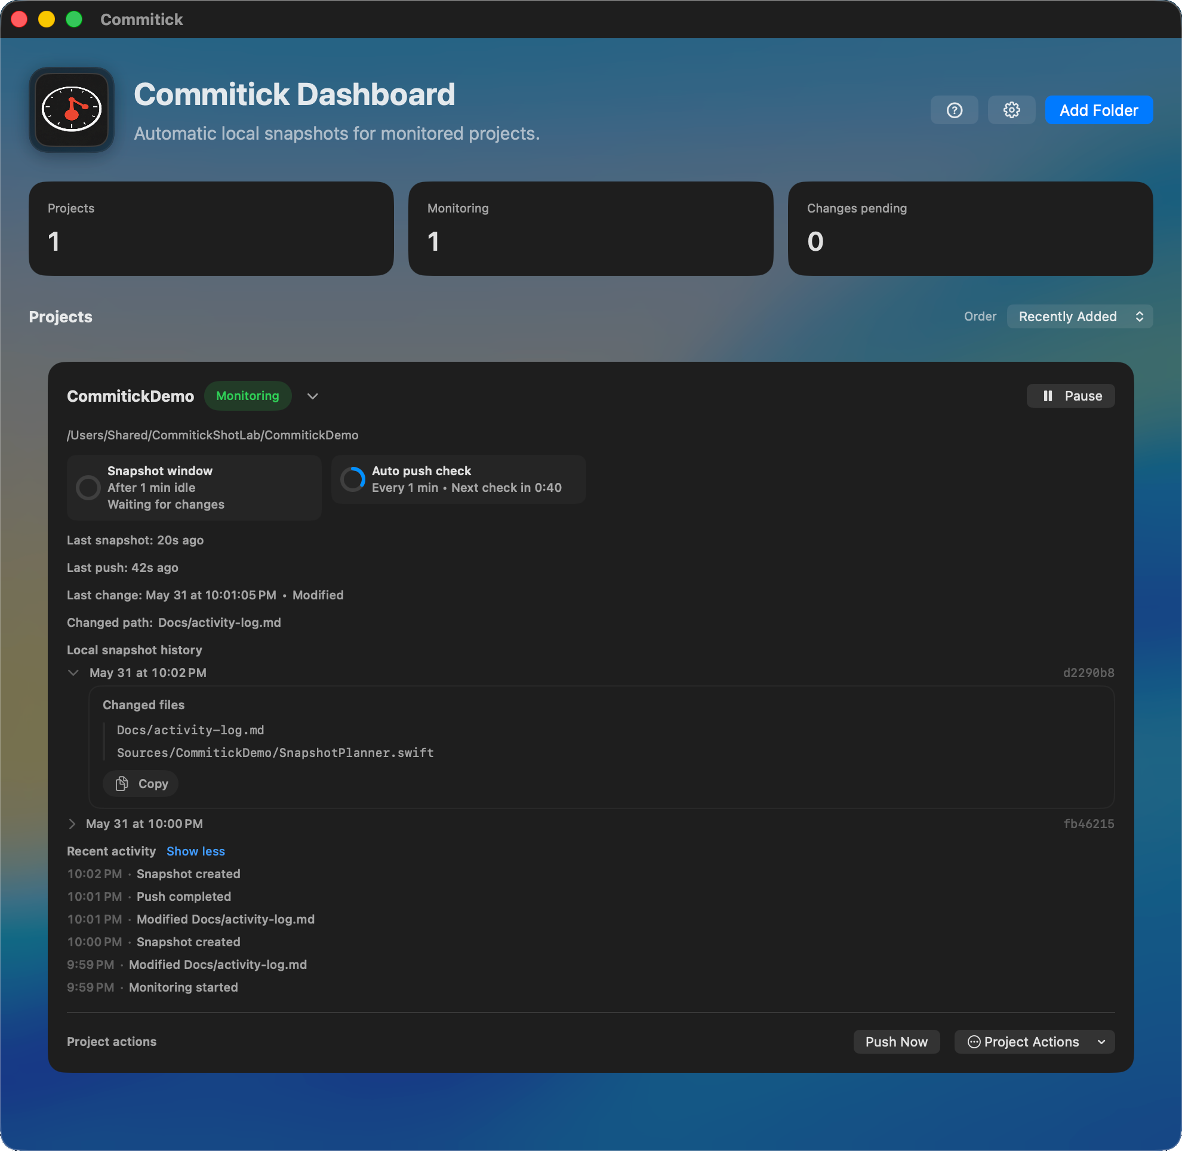Click the /Users/Shared/CommitickShotLab/CommitickDemo path

[x=213, y=435]
